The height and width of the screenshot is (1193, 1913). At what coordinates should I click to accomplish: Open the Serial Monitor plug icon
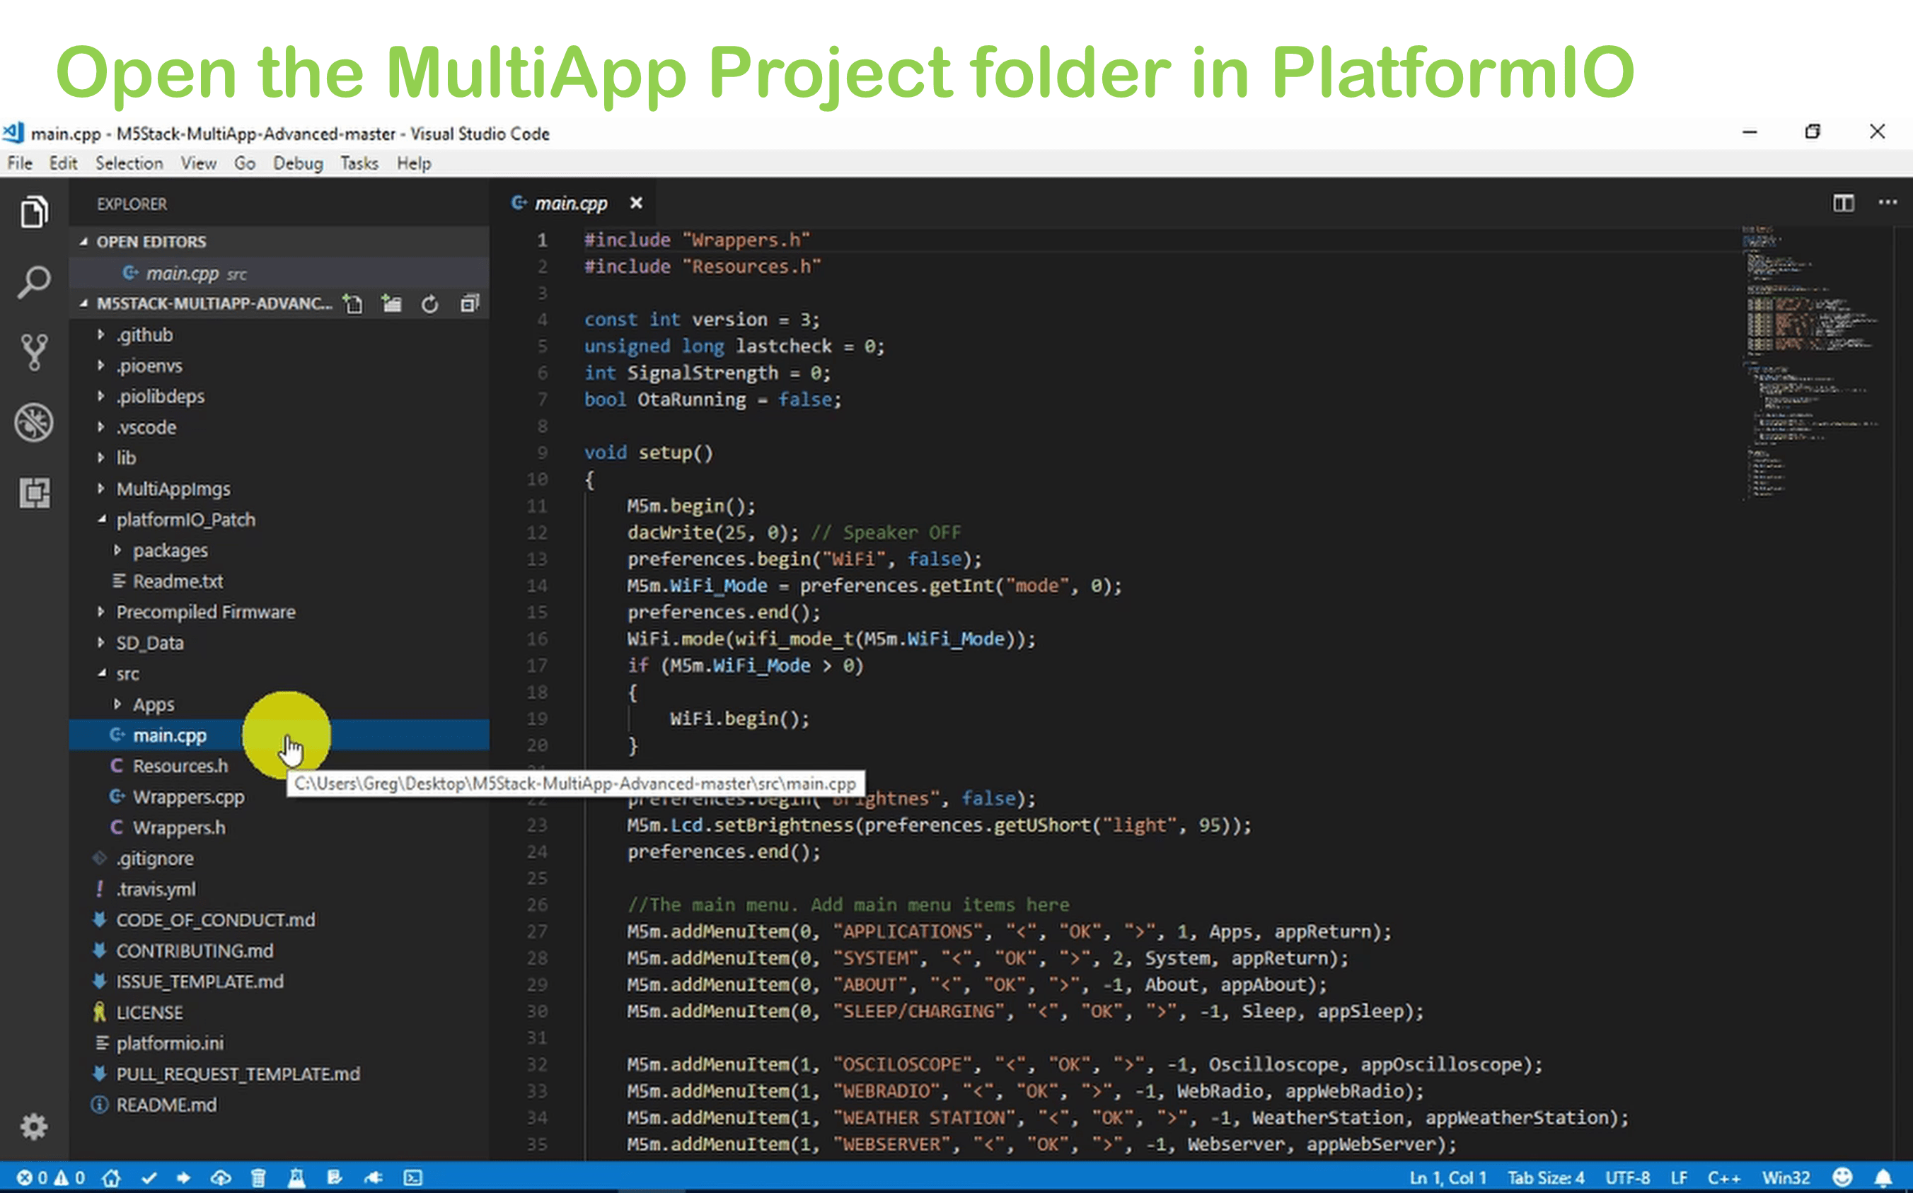(373, 1178)
